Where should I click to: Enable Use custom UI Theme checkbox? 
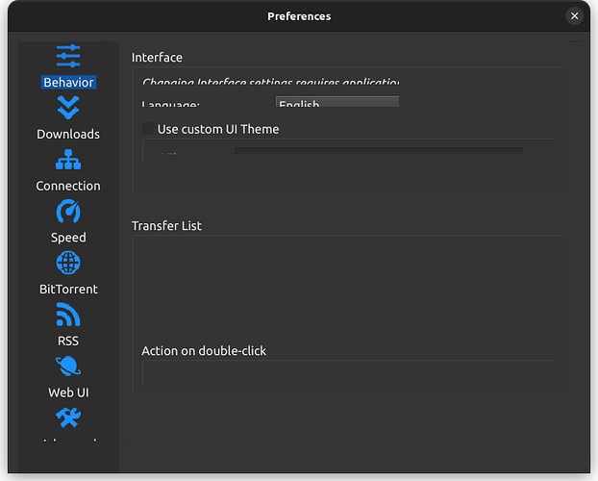(148, 129)
